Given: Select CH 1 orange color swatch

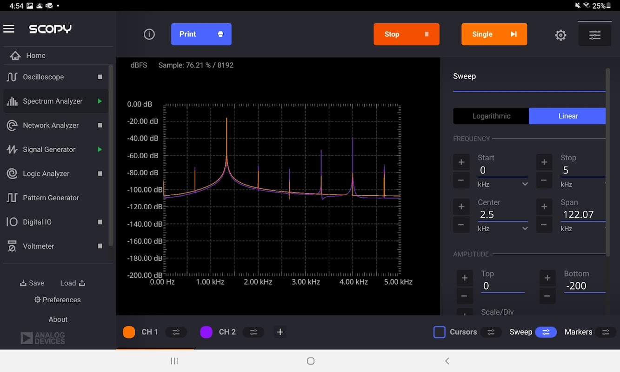Looking at the screenshot, I should (129, 332).
